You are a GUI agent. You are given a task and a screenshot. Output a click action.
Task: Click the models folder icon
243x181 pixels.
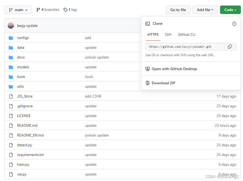click(x=11, y=67)
